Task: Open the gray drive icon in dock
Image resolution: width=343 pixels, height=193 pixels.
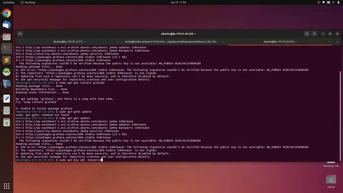Action: (6, 110)
